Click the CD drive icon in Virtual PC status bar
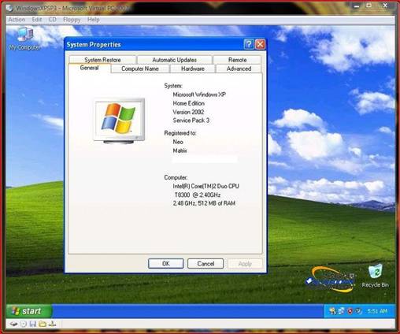 tap(24, 324)
